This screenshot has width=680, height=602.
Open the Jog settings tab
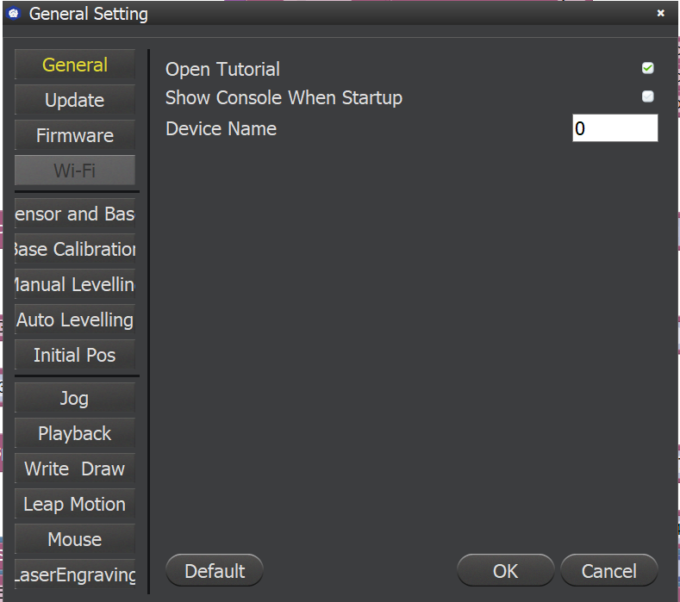click(75, 399)
